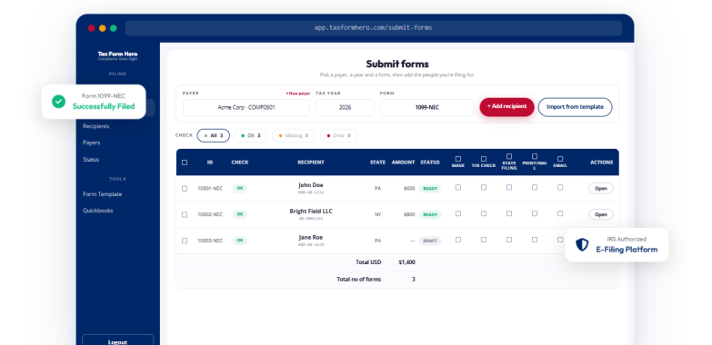Open Form Template in the sidebar
Screen dimensions: 712x345
(102, 194)
